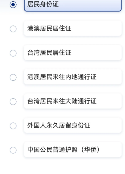
Task: Choose the 台湾居民来往大陆通行证 radio button
Action: 13,101
